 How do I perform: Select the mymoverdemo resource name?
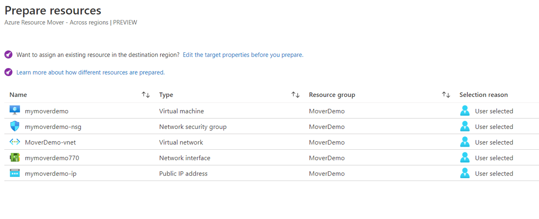[x=47, y=111]
